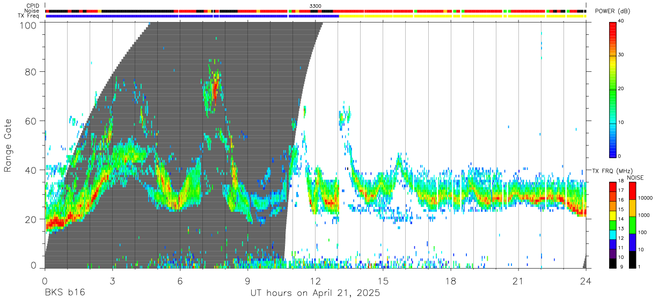Click the Range Gate y-axis title
Viewport: 659px width, 304px height.
tap(8, 145)
